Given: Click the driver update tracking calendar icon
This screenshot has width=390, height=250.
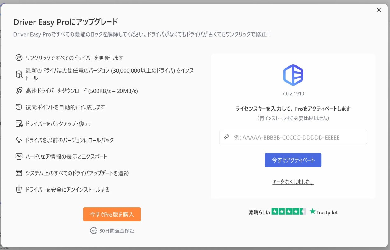Looking at the screenshot, I should 19,173.
